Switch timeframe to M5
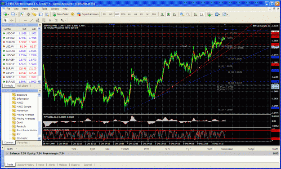This screenshot has width=281, height=169. tap(111, 14)
